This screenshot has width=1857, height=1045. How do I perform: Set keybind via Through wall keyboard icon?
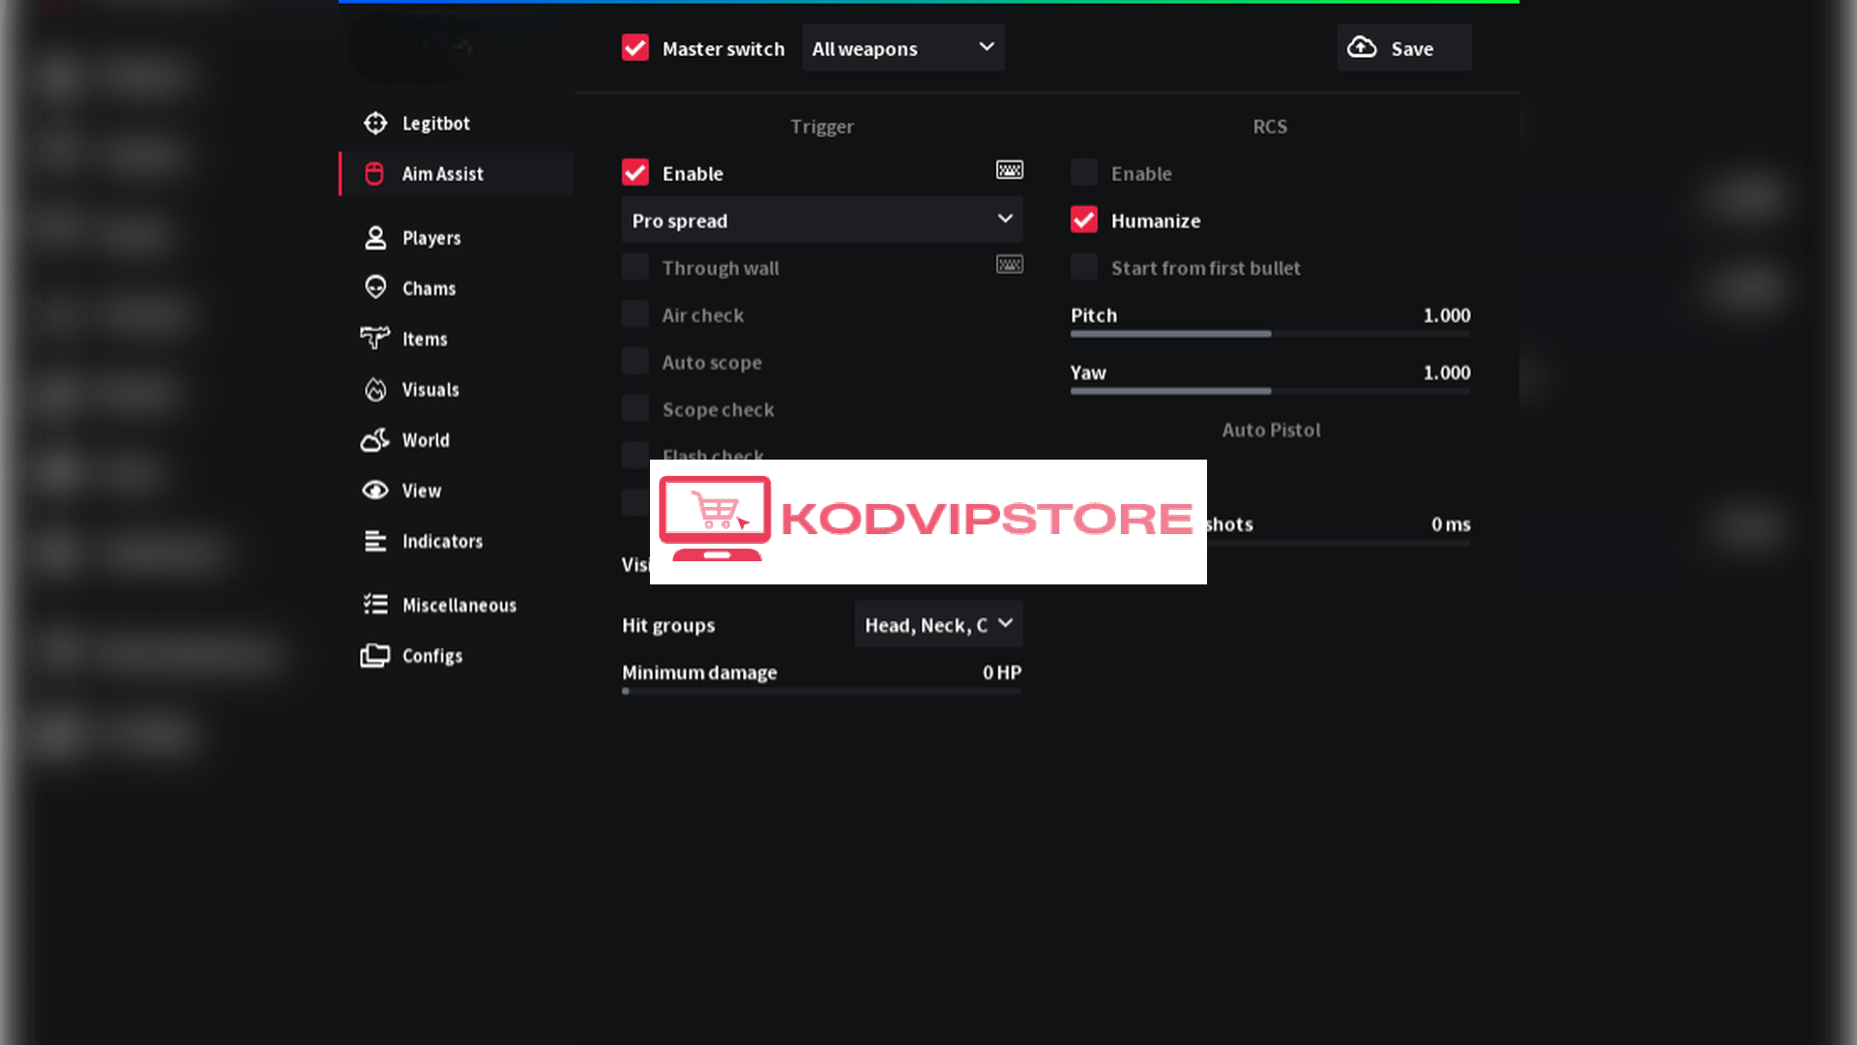(x=1010, y=264)
